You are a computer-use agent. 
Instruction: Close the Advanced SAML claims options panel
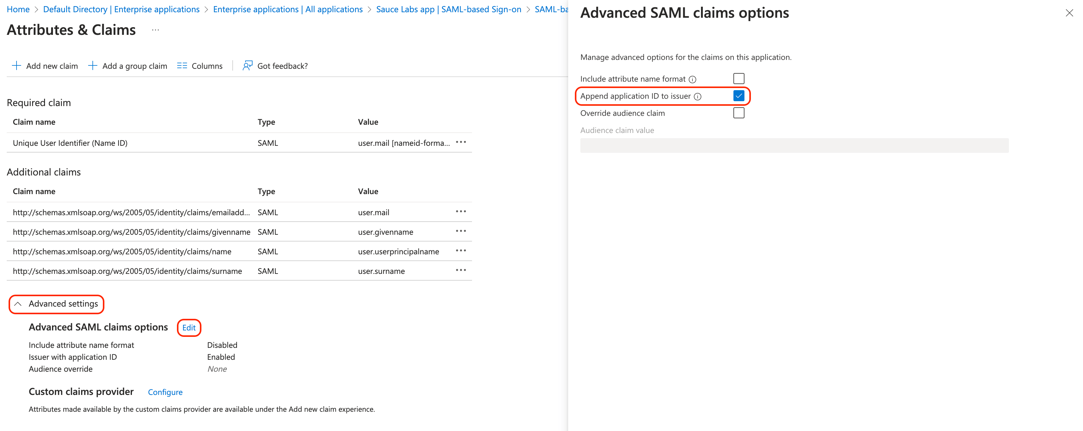(1070, 13)
